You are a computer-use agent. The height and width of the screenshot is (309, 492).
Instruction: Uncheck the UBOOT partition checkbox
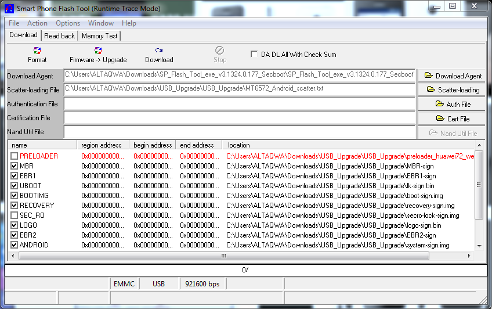(x=14, y=186)
